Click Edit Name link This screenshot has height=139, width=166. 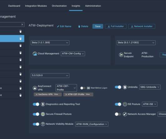pyautogui.click(x=64, y=26)
